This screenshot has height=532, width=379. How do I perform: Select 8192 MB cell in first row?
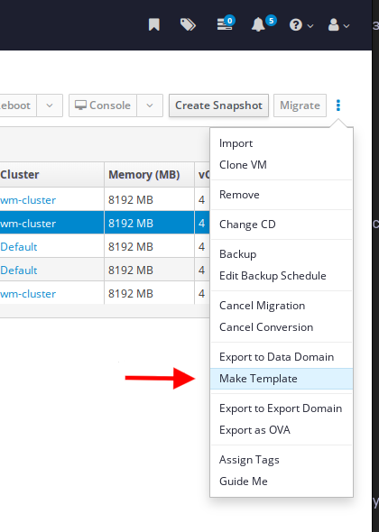pyautogui.click(x=149, y=200)
